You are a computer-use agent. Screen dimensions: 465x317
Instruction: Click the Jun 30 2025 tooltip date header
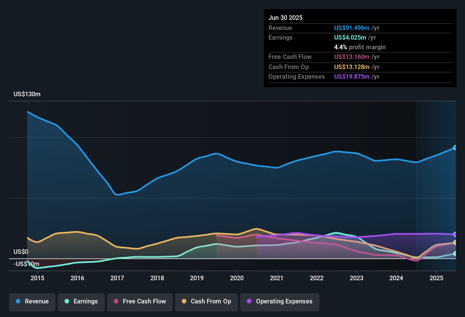pyautogui.click(x=285, y=18)
